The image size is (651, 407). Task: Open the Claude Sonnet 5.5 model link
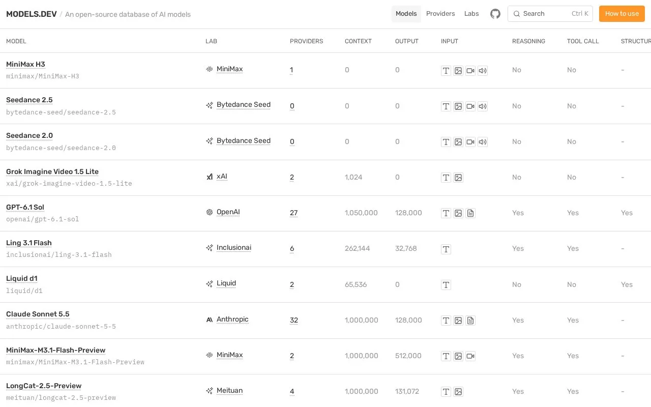click(38, 314)
